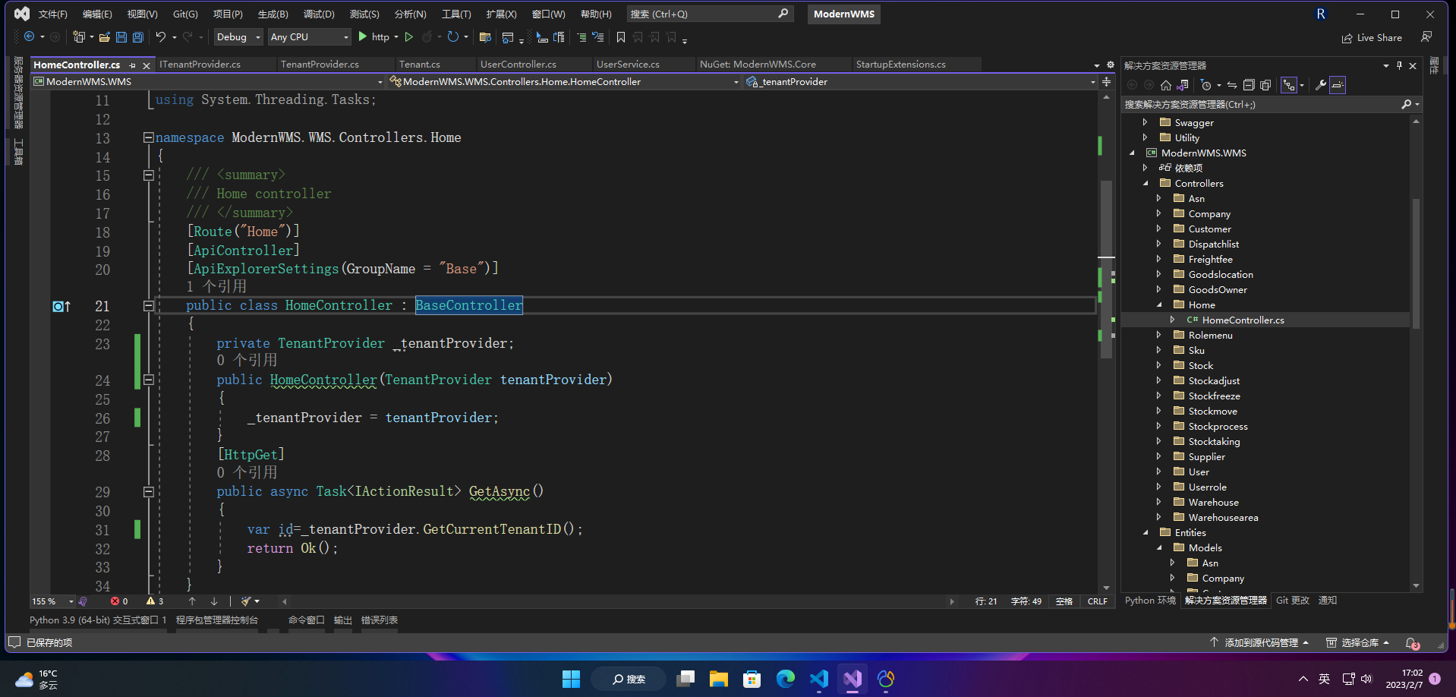The image size is (1456, 697).
Task: Open Properties with the wrench icon
Action: coord(1321,85)
